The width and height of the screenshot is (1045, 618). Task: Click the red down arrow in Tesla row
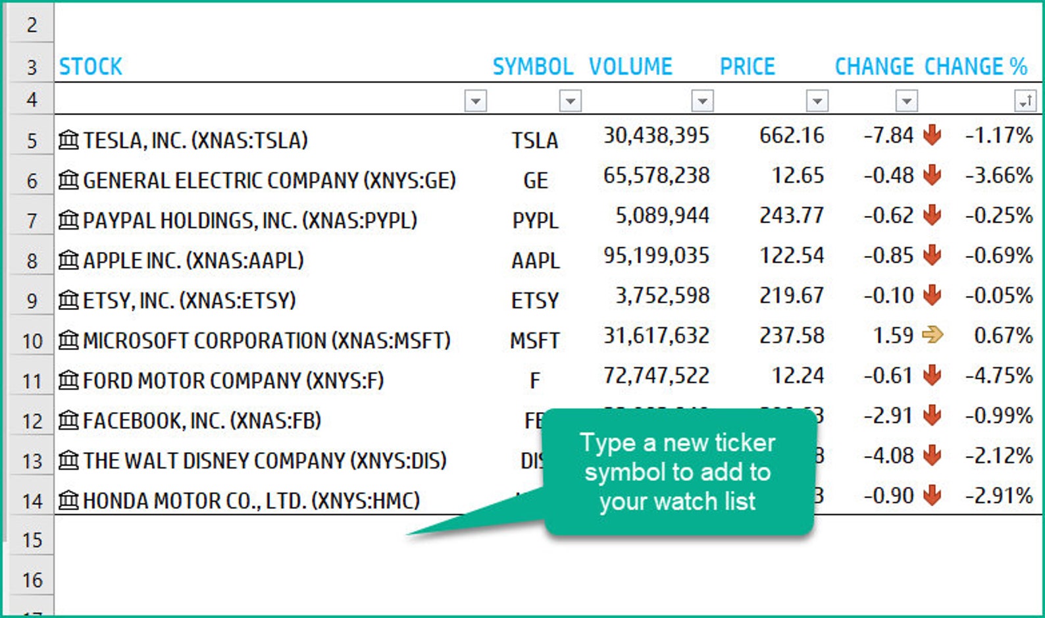(x=932, y=135)
